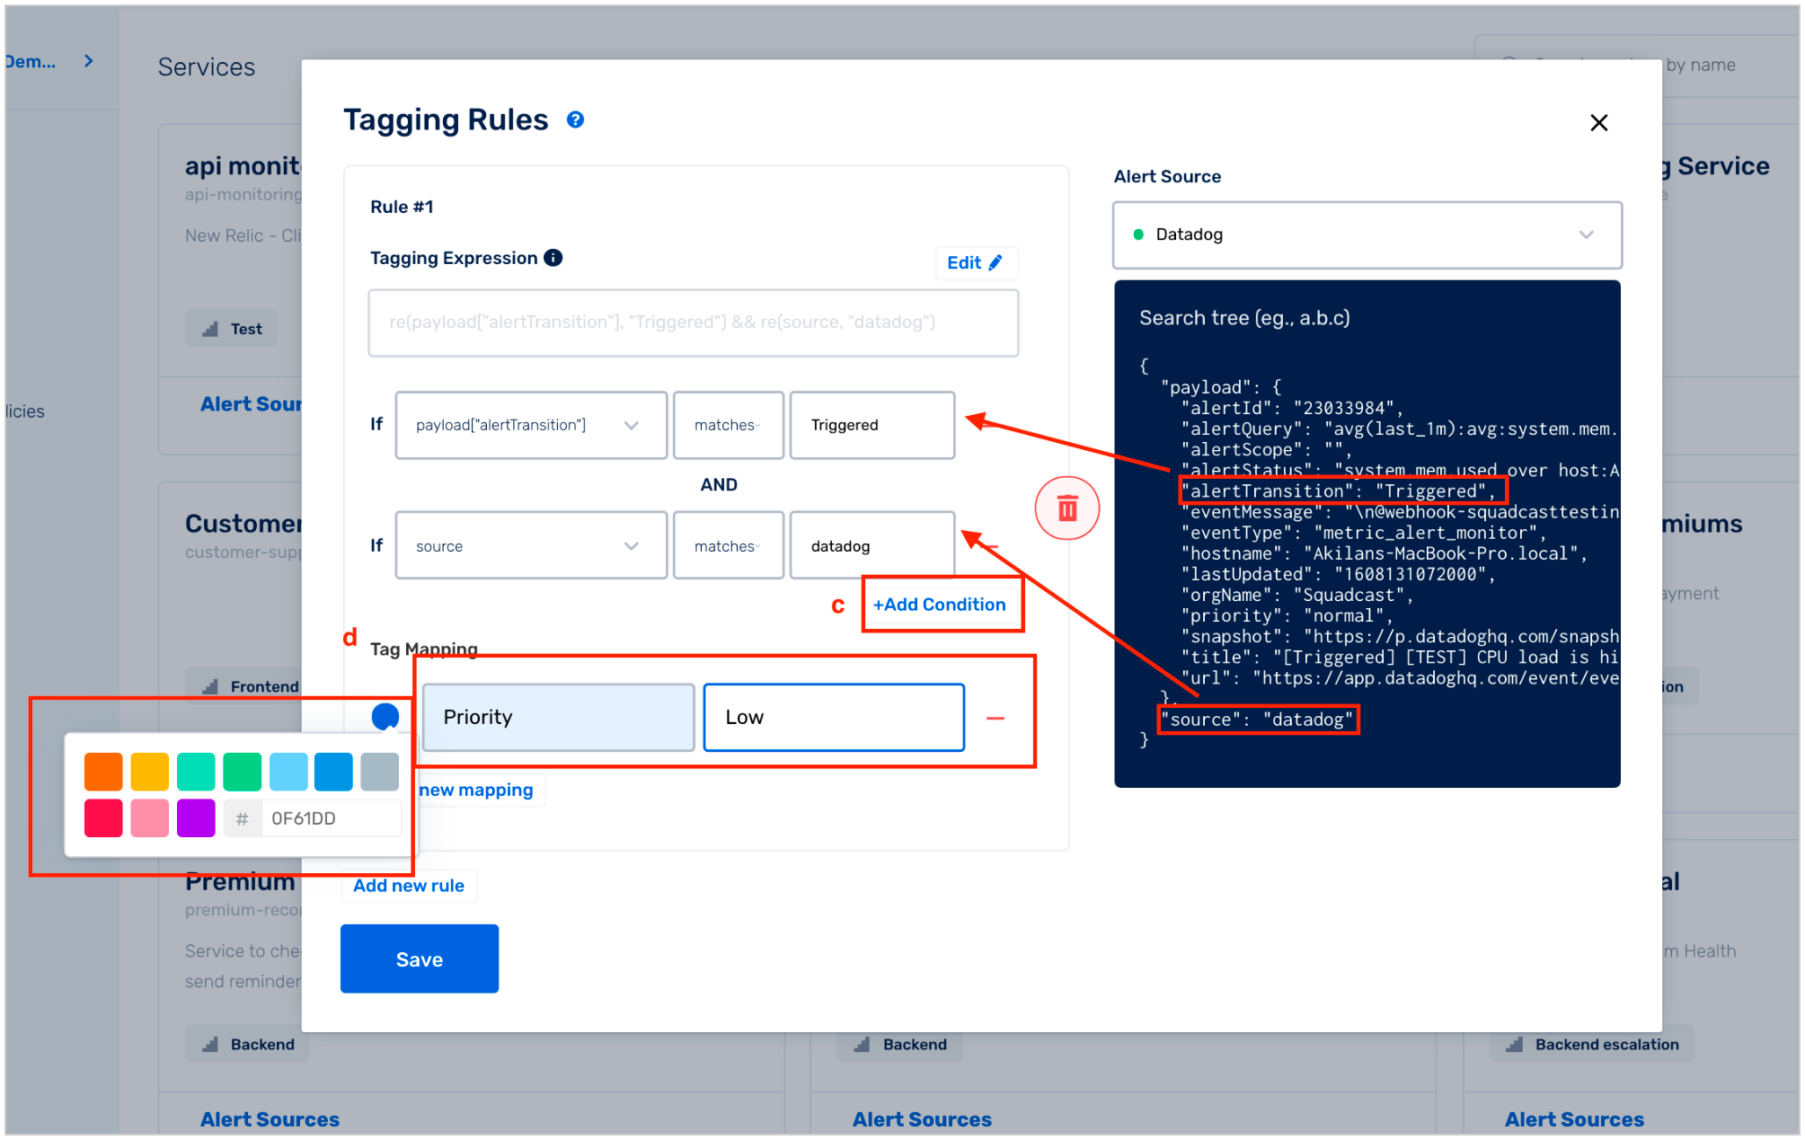Select the light blue color swatch

(x=288, y=772)
